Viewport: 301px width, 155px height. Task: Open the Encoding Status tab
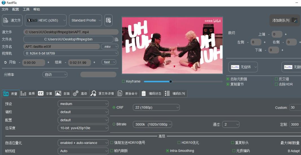(152, 93)
